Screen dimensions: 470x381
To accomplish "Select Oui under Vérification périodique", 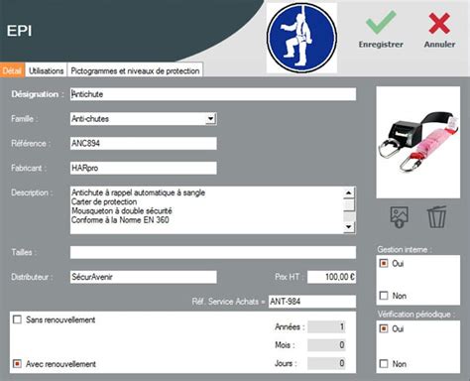I will tap(384, 328).
